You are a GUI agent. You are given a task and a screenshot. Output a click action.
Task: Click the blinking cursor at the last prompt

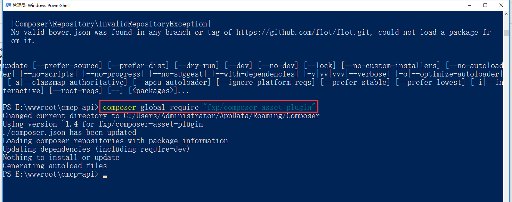105,176
